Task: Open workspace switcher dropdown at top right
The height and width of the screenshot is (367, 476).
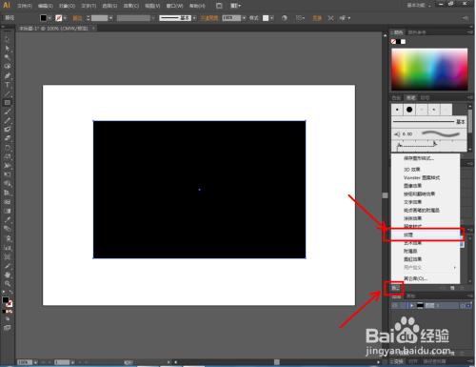Action: tap(419, 6)
